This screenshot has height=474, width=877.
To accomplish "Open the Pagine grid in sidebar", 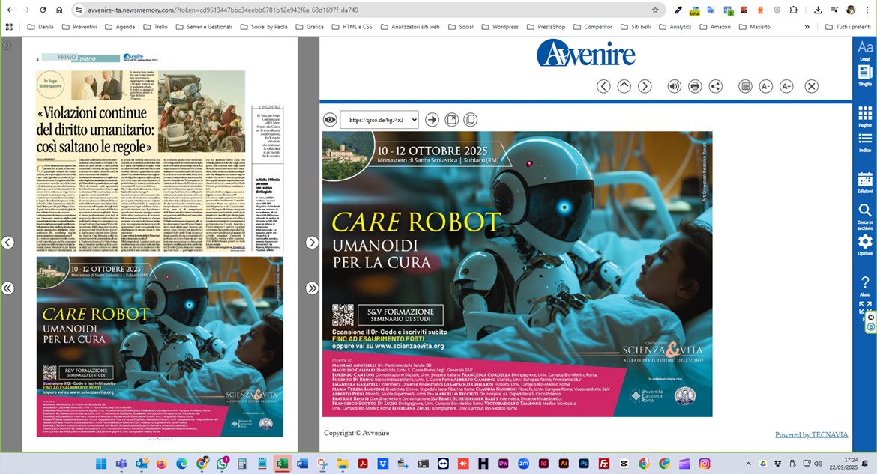I will [x=865, y=117].
